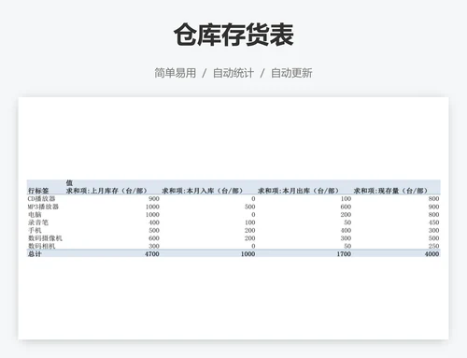
Task: Select CD播放器 上月库存 value 900
Action: [x=154, y=199]
